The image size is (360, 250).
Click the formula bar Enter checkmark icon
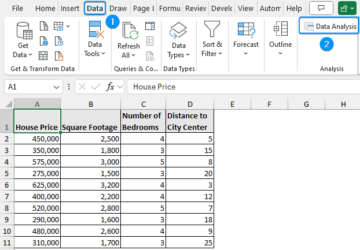point(95,87)
